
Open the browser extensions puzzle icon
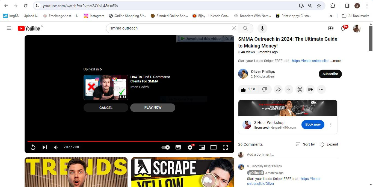coord(333,5)
